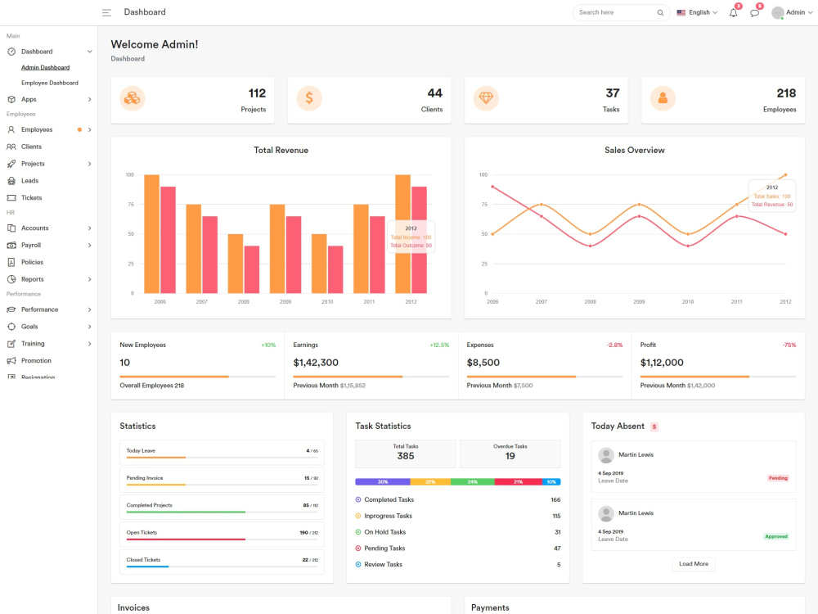The width and height of the screenshot is (818, 614).
Task: Click the Admin avatar picture
Action: tap(777, 12)
